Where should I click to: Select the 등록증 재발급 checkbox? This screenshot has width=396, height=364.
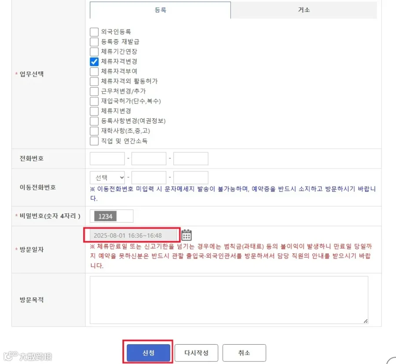pos(94,42)
